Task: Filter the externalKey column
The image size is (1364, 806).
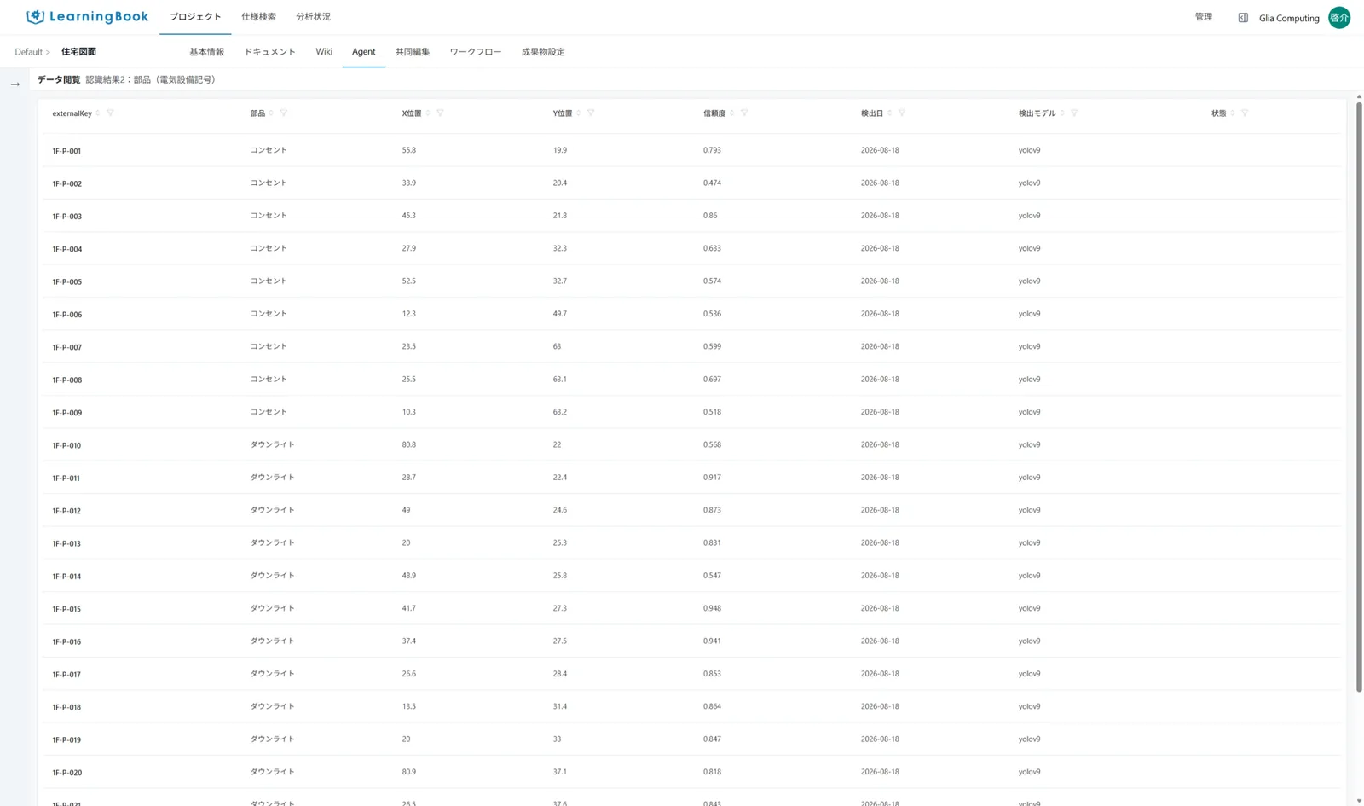Action: coord(110,113)
